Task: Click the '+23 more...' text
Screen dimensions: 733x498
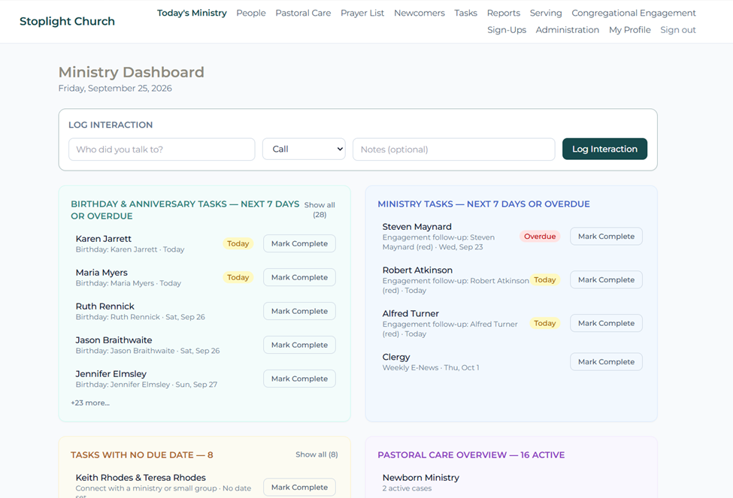Action: 90,403
